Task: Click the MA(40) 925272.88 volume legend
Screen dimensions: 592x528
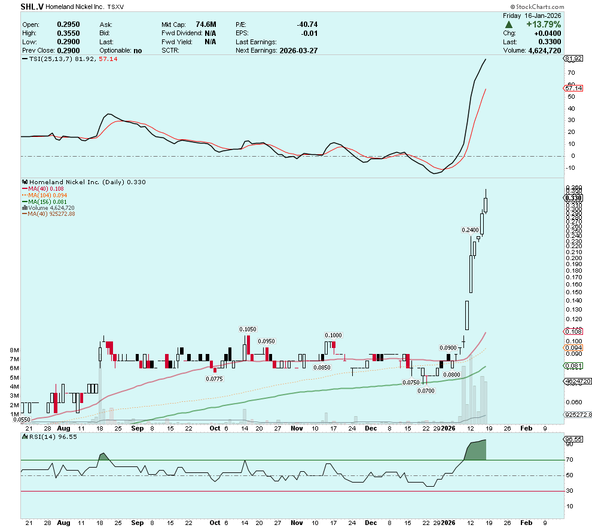Action: click(48, 214)
